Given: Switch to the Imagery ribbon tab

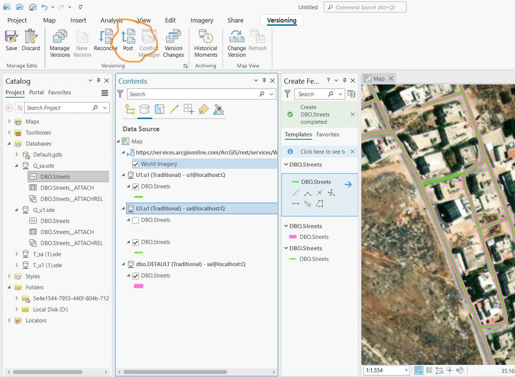Looking at the screenshot, I should tap(202, 21).
